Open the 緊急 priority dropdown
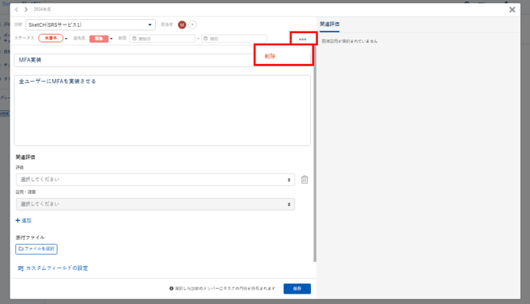This screenshot has width=530, height=304. click(x=100, y=39)
